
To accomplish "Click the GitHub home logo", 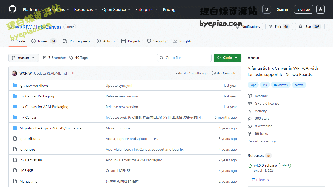I will (x=12, y=9).
